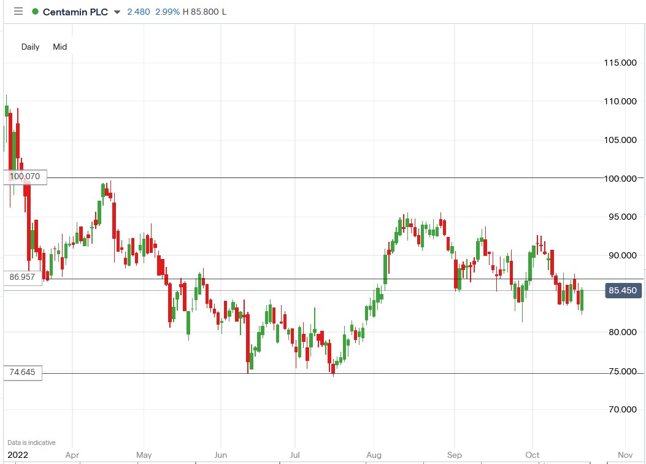Click the Nov label on time axis
The width and height of the screenshot is (646, 464).
[625, 455]
